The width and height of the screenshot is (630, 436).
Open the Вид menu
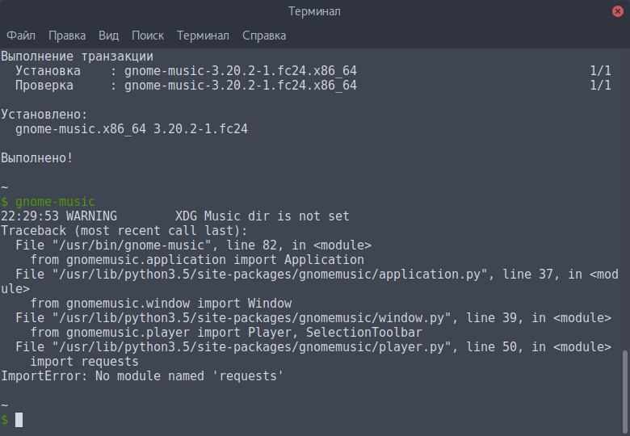click(109, 36)
